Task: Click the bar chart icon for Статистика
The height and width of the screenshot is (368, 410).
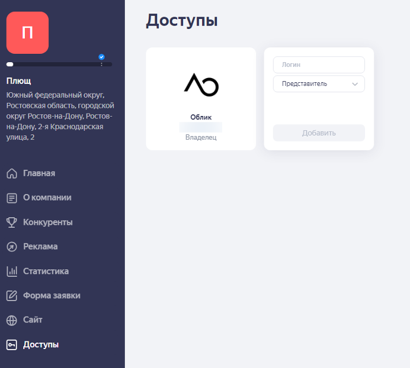Action: (x=11, y=272)
